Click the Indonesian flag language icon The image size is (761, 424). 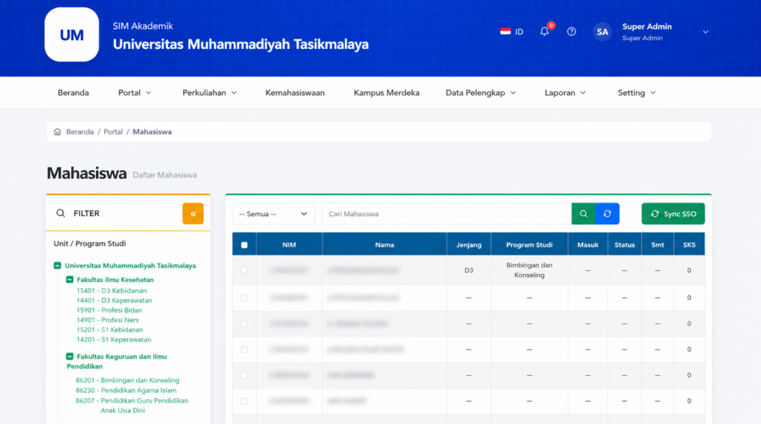coord(505,31)
